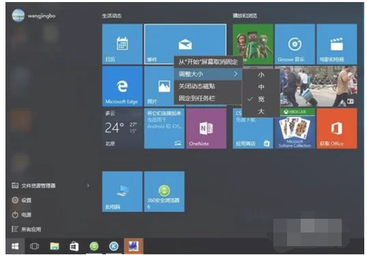
Task: Choose 固定到任务栏 in context menu
Action: [x=208, y=98]
